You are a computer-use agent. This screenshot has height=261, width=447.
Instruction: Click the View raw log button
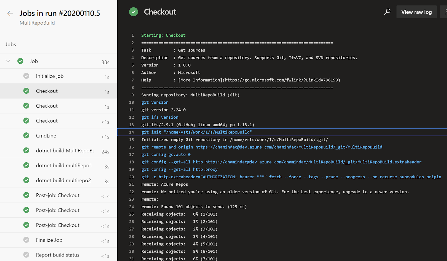(416, 12)
